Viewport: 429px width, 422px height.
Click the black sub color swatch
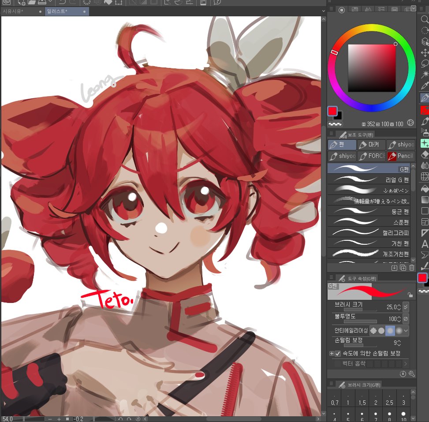339,116
